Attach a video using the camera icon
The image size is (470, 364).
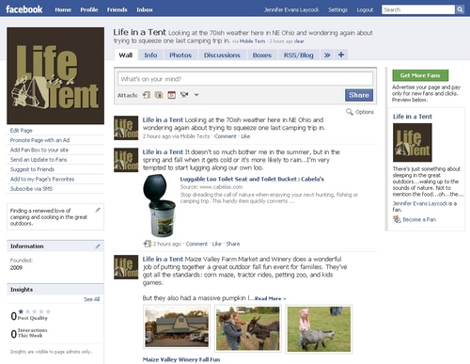[x=184, y=95]
